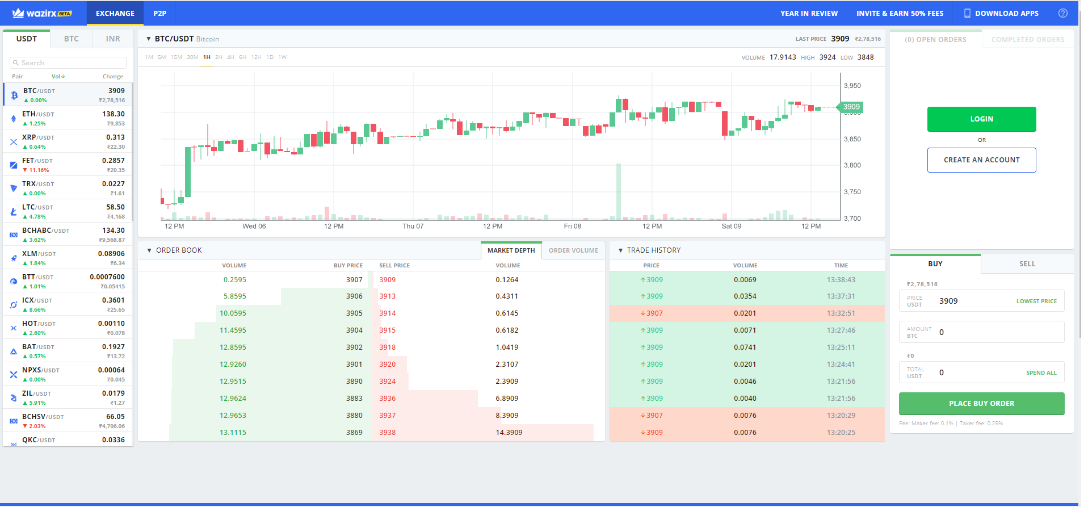Collapse the BTC/USDT chart panel

coord(149,39)
